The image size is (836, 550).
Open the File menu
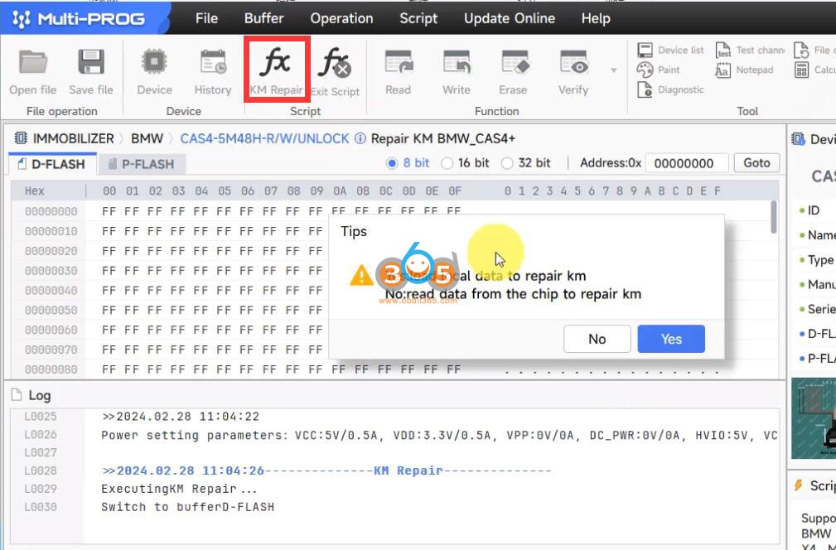206,19
